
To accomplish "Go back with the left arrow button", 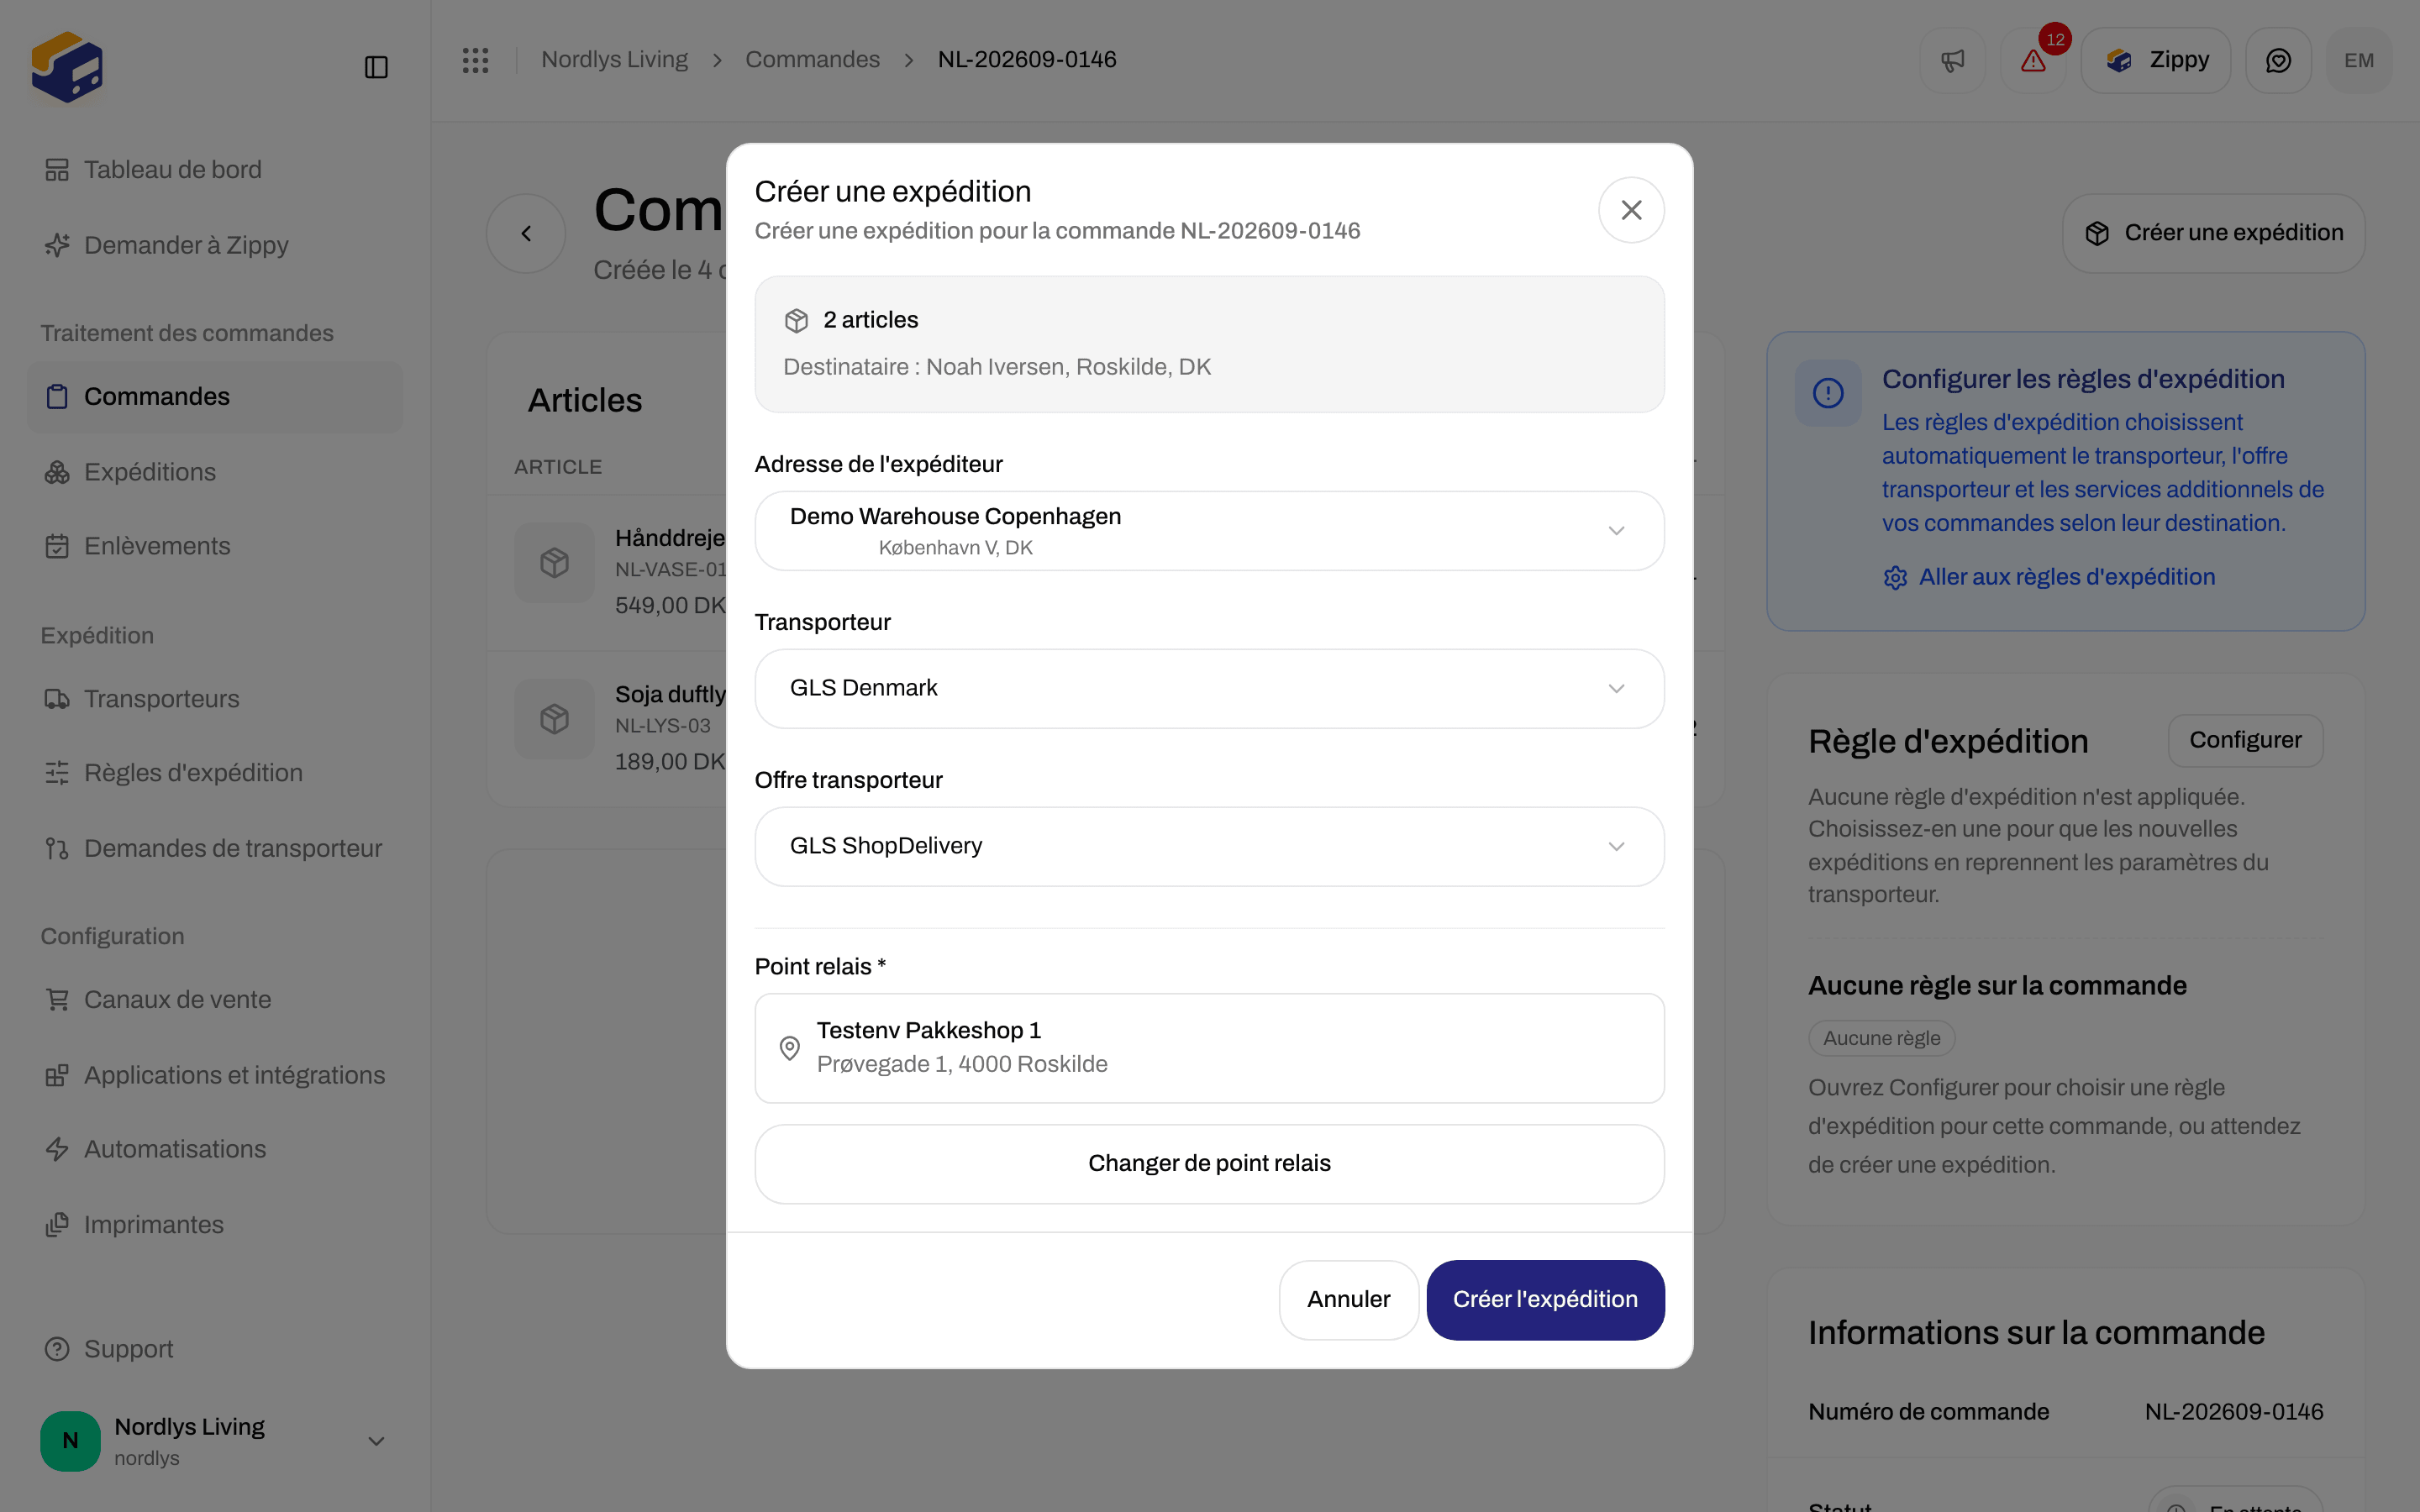I will pyautogui.click(x=526, y=233).
